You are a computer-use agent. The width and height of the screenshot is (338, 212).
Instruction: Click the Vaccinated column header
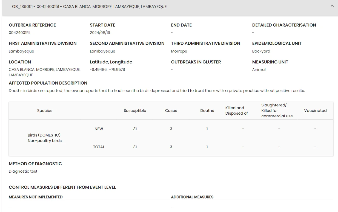tap(315, 111)
